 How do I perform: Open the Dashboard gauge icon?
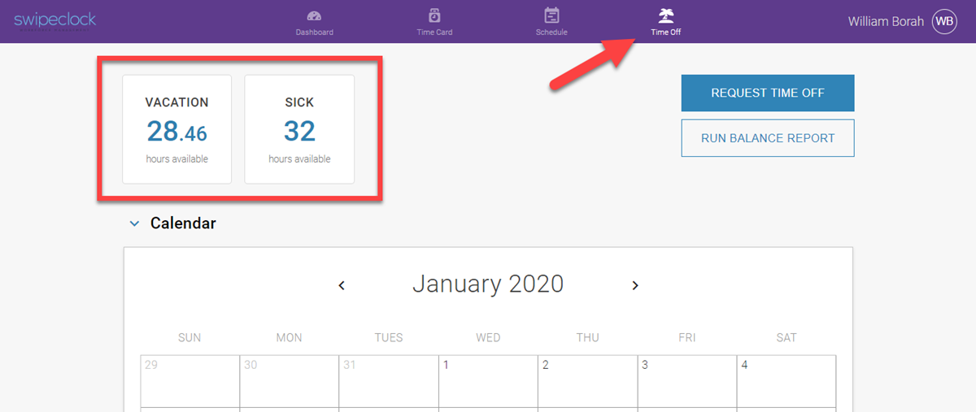coord(314,15)
